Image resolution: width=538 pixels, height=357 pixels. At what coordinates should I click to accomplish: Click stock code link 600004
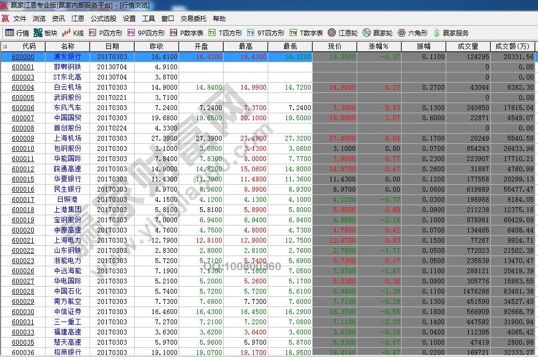coord(23,88)
